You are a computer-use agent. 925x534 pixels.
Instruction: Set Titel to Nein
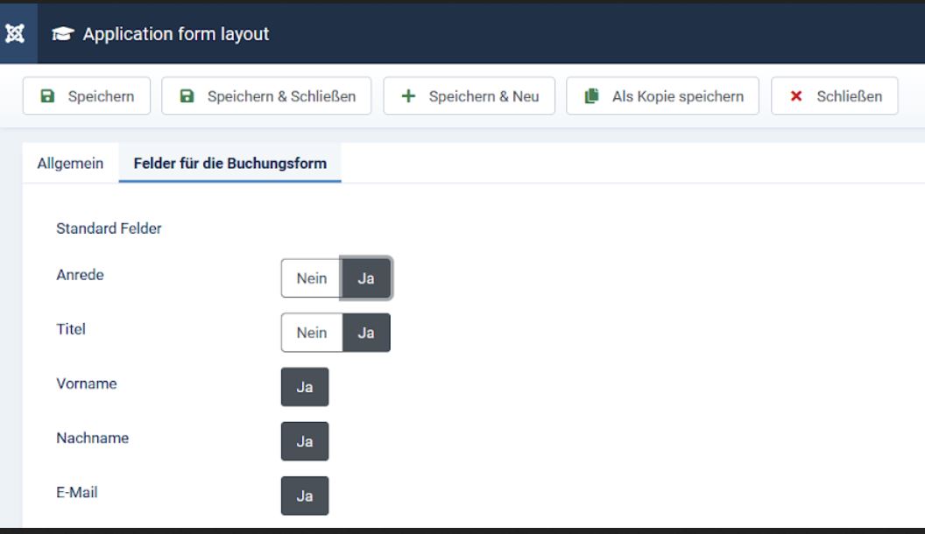(312, 333)
